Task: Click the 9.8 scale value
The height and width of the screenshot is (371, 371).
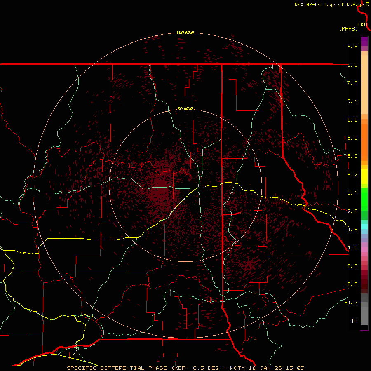Action: [x=352, y=46]
